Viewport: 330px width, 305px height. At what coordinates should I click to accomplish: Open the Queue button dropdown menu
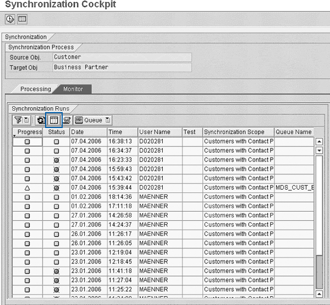(108, 120)
